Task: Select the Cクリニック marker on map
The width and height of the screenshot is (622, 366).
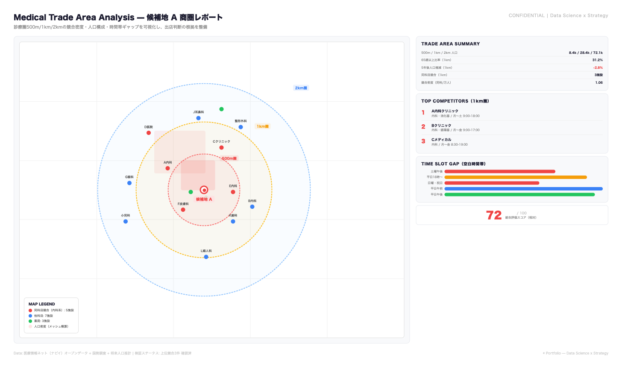Action: point(221,148)
